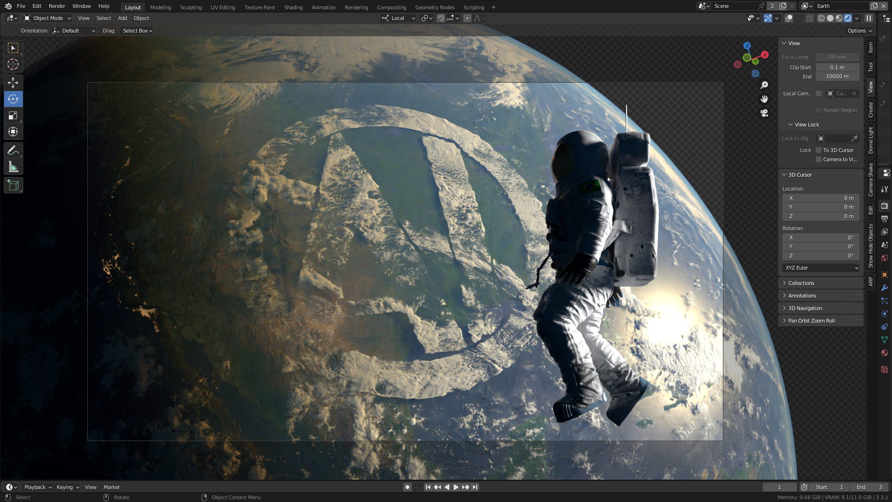Select the Transform tool
Viewport: 892px width, 502px height.
point(13,132)
